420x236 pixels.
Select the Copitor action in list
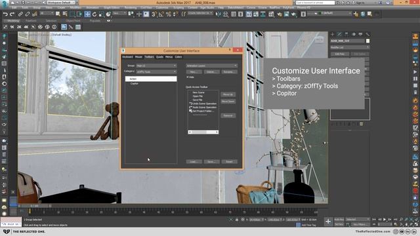click(135, 83)
